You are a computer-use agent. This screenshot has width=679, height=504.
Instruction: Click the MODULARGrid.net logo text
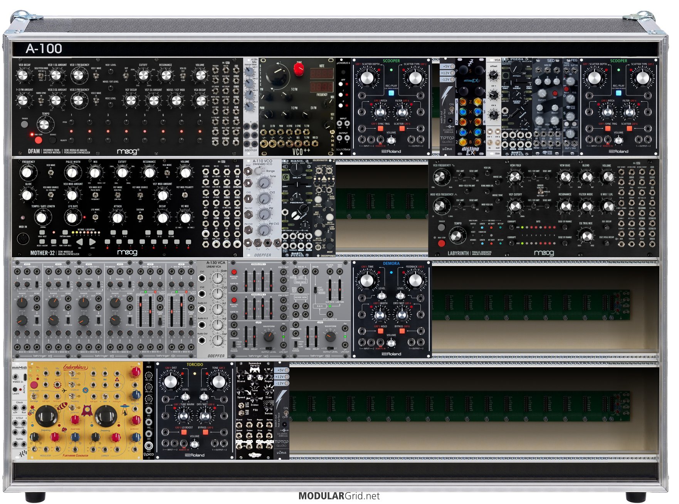point(339,496)
